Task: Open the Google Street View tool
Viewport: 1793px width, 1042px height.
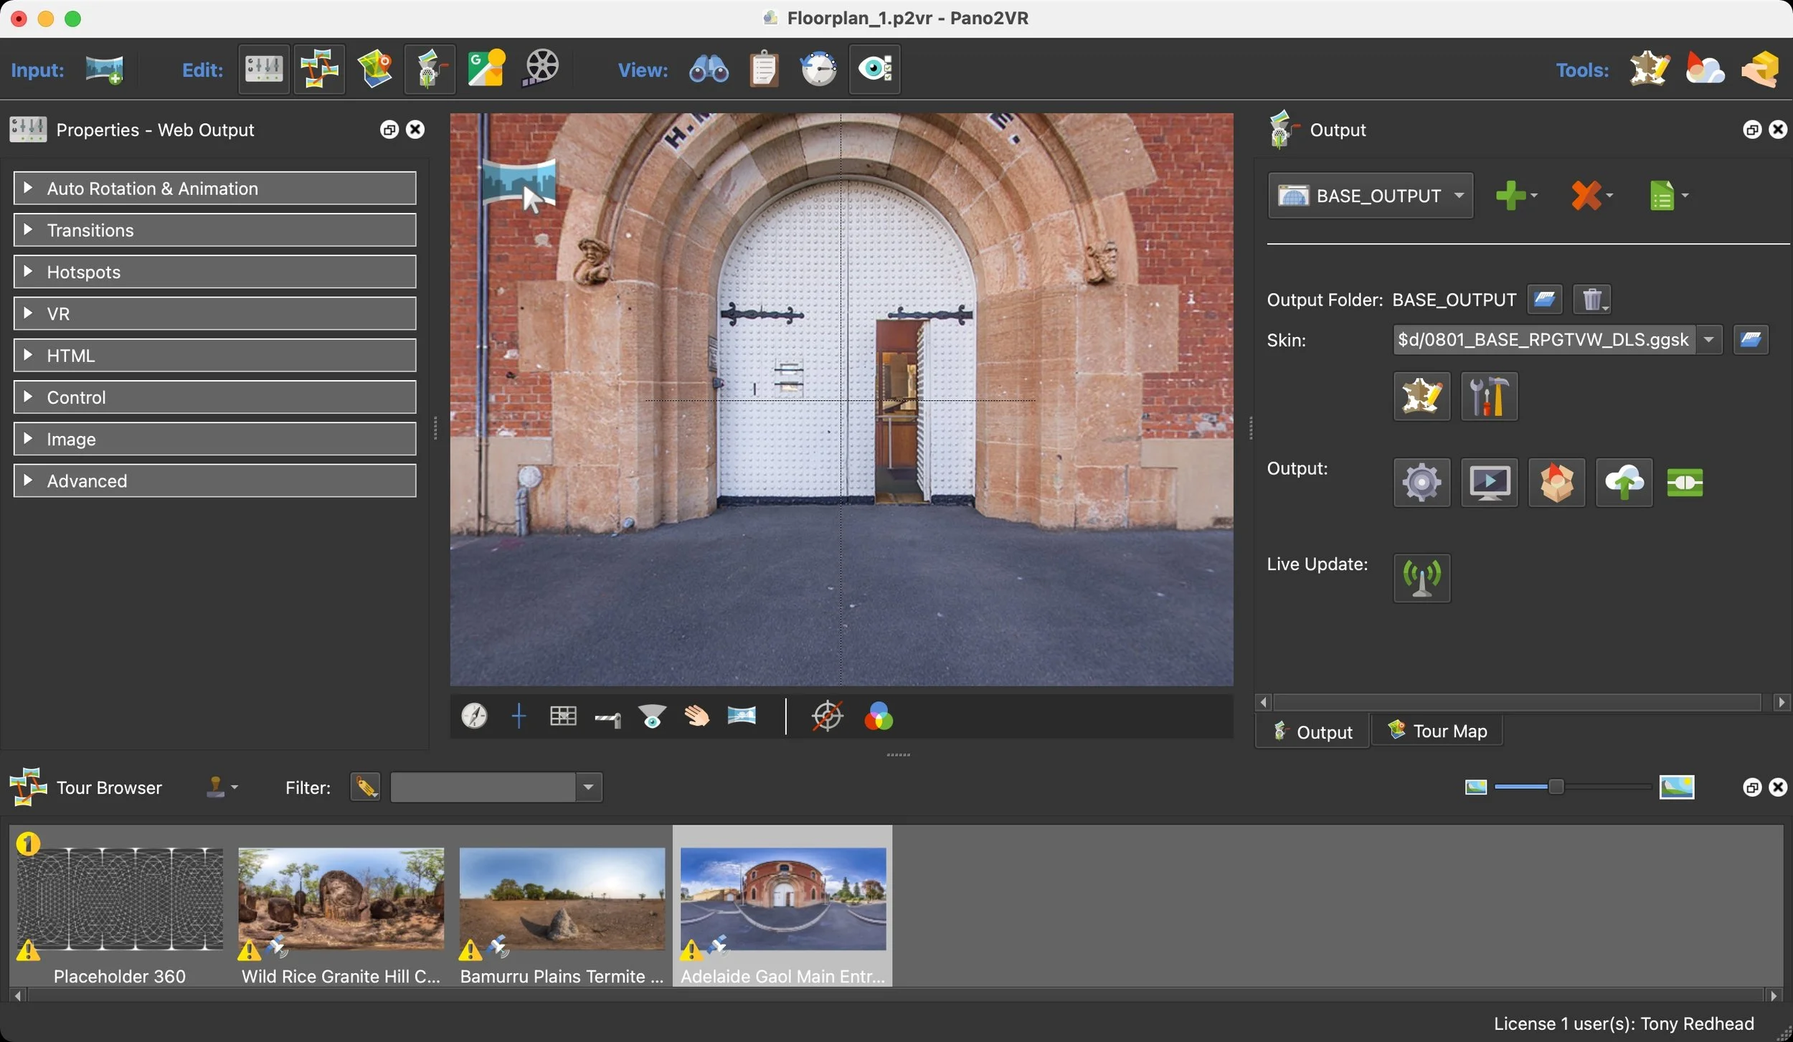Action: click(486, 70)
